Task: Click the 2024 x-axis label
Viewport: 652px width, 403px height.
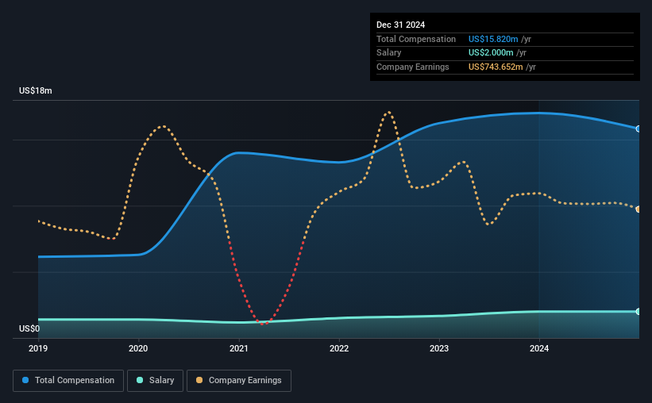Action: click(539, 348)
